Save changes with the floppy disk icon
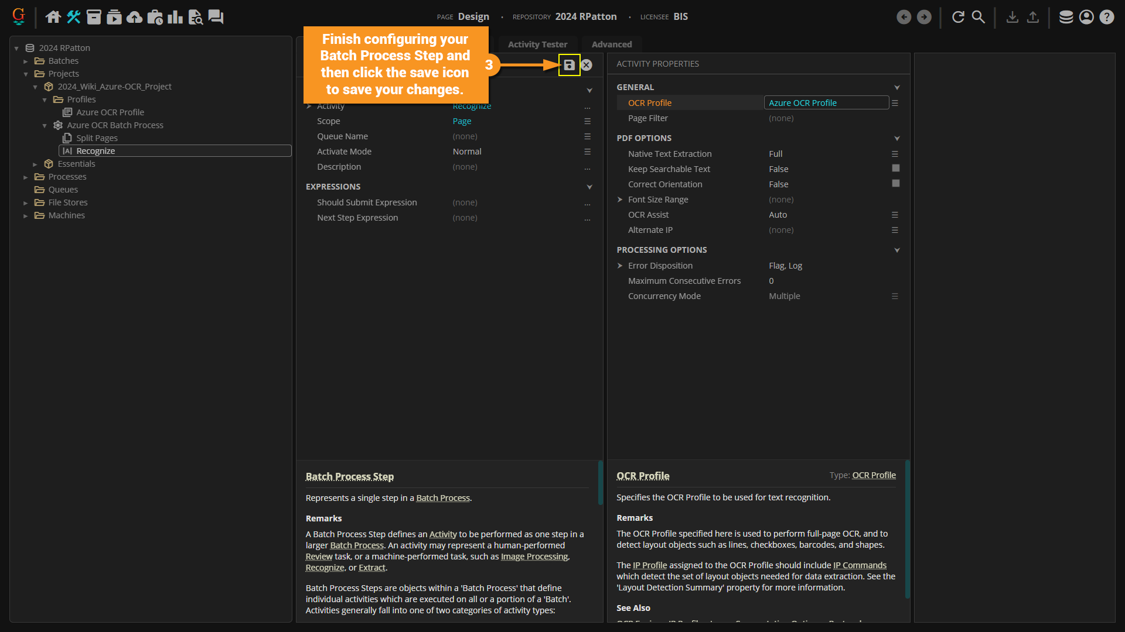 pos(569,65)
